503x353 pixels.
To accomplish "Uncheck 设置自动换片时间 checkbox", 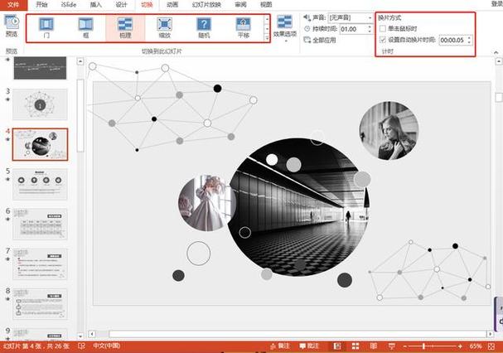I will pyautogui.click(x=382, y=40).
